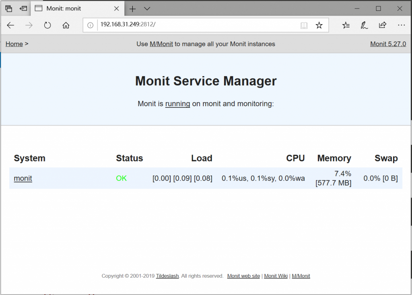Click swap value 0.0% [0 B]
The image size is (412, 295).
click(x=381, y=178)
